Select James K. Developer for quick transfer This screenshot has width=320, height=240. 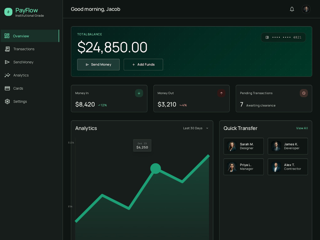288,146
